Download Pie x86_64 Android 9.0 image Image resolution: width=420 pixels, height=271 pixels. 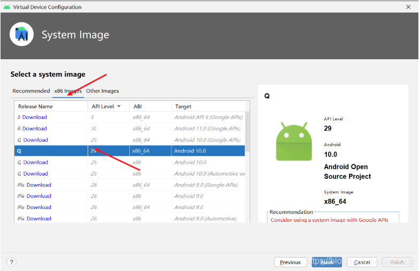click(x=39, y=208)
